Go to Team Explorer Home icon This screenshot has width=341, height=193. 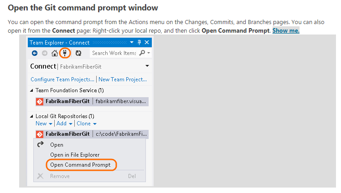[x=55, y=53]
